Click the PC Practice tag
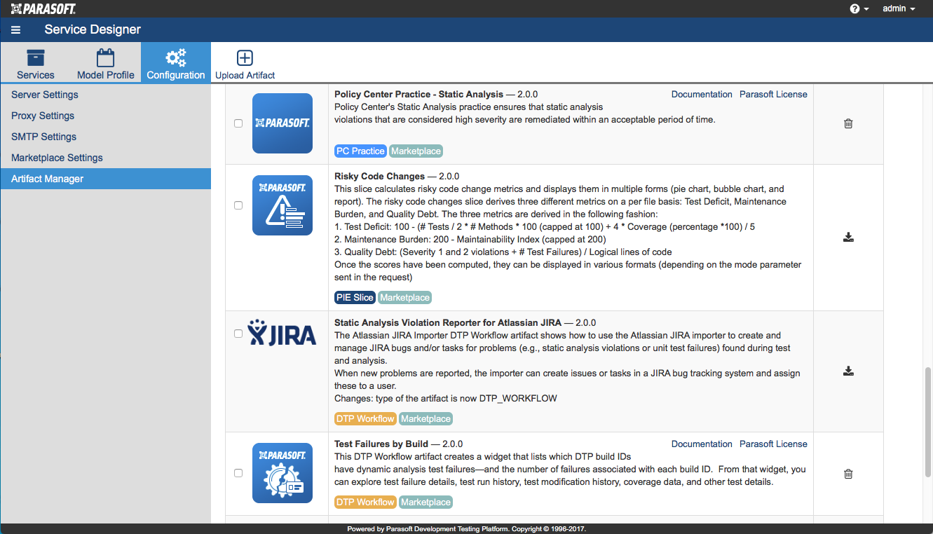This screenshot has width=933, height=534. (x=360, y=151)
